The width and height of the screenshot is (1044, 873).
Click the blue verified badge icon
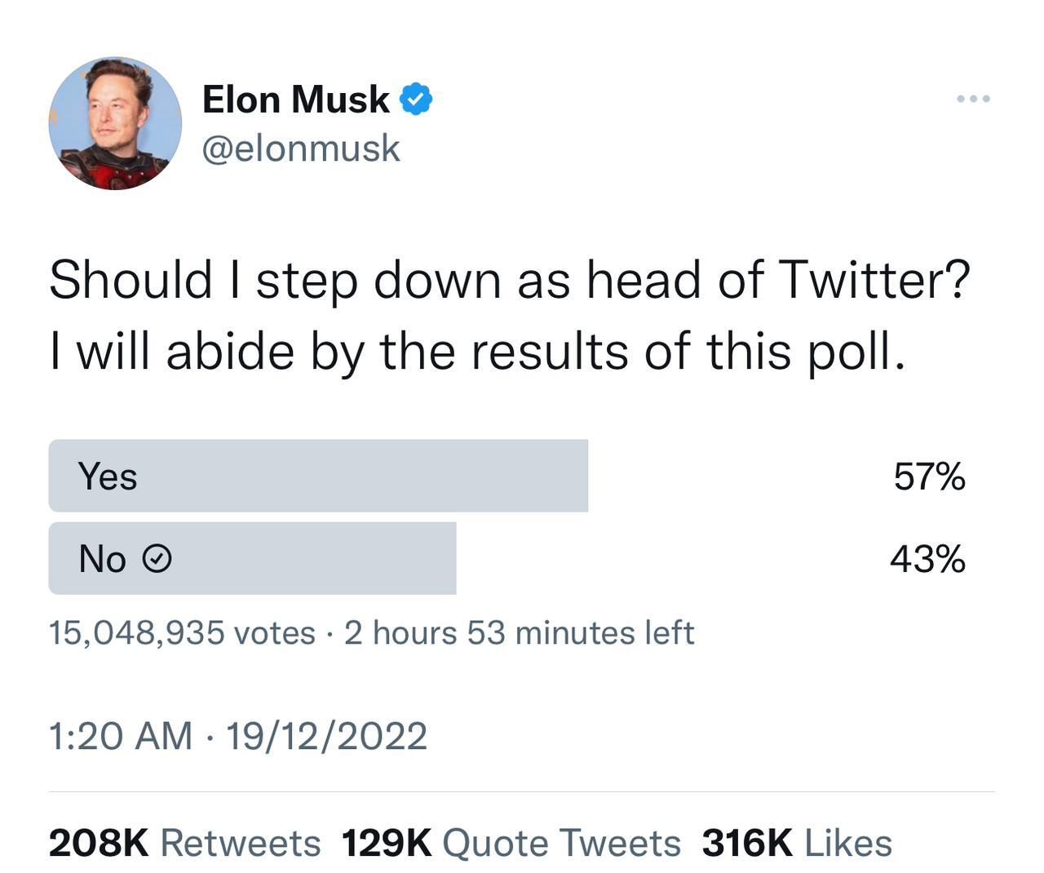click(416, 100)
